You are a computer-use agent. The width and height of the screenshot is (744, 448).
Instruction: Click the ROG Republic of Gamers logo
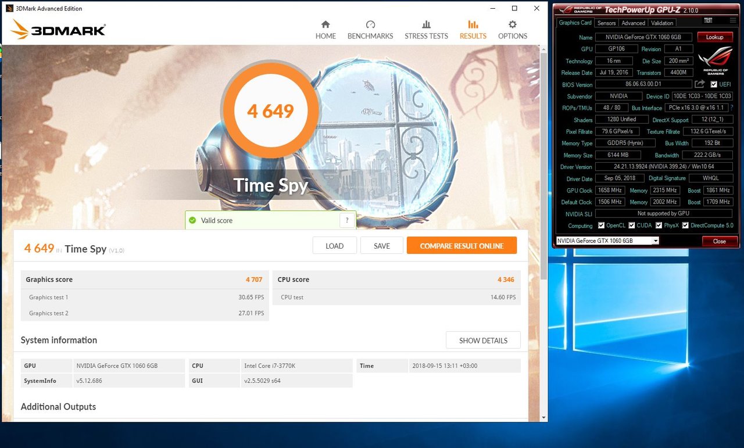(x=716, y=62)
